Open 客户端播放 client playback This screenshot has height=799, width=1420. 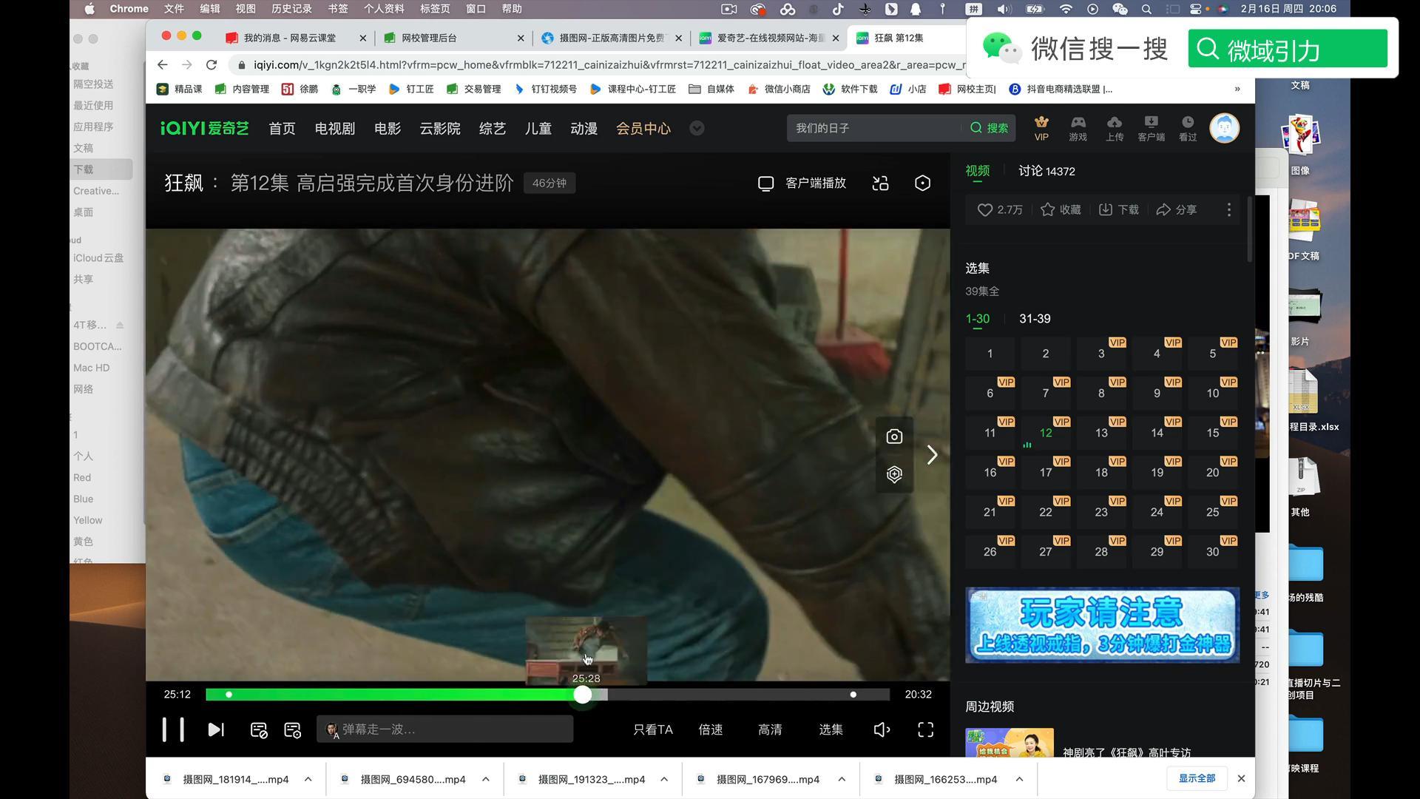pos(802,183)
